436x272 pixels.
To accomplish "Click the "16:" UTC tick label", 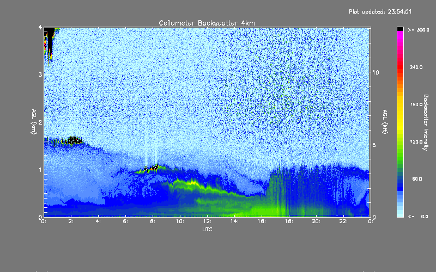I will (262, 221).
